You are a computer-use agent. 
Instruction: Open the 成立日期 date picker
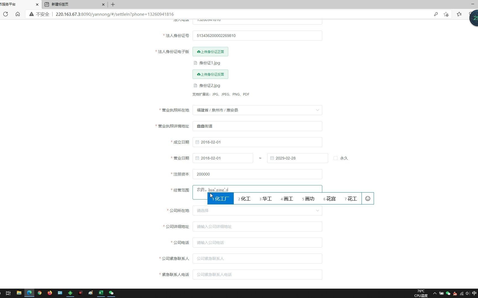pyautogui.click(x=257, y=142)
